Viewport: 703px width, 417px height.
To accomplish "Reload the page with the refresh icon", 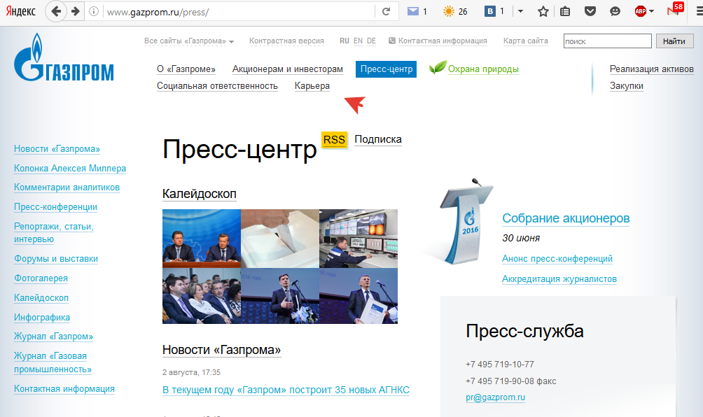I will [386, 12].
